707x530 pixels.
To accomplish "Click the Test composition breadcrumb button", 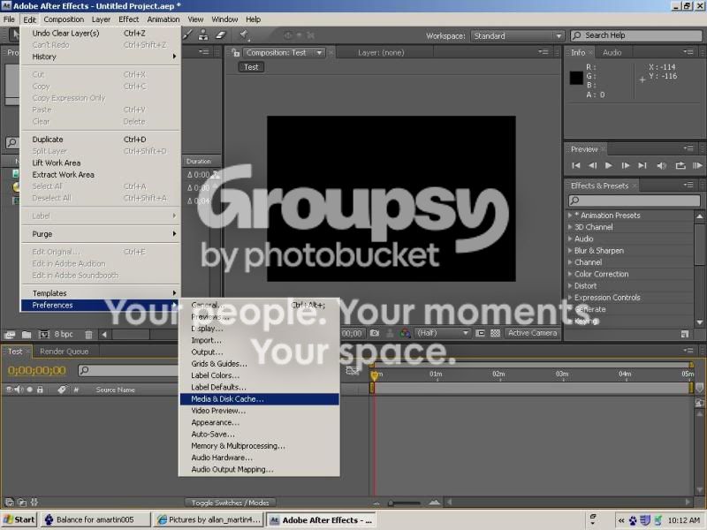I will [251, 67].
